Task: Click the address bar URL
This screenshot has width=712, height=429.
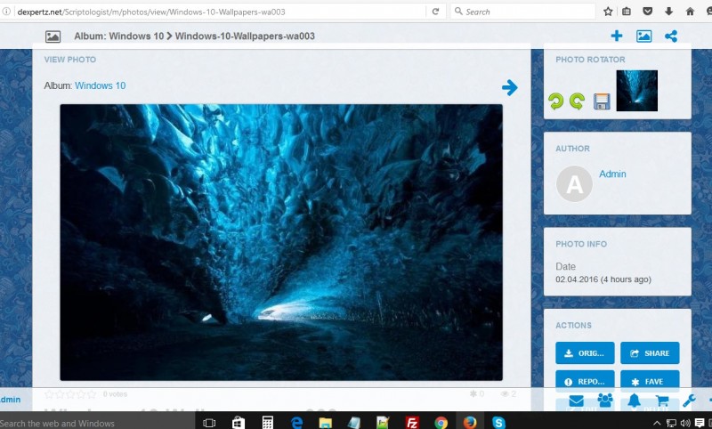Action: click(x=151, y=12)
